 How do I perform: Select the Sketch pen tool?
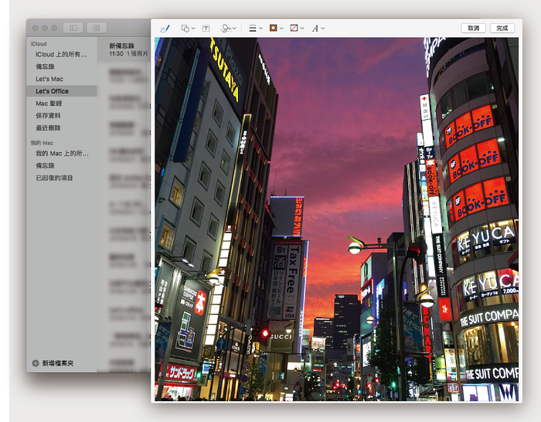(164, 28)
